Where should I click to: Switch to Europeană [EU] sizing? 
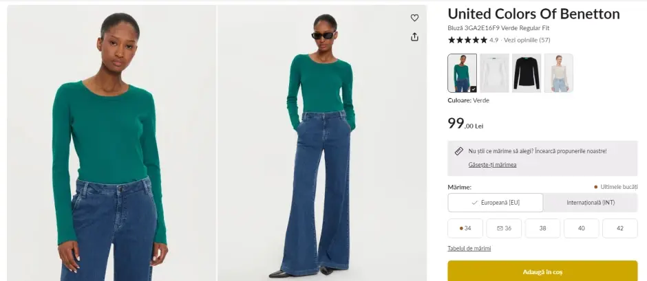[x=495, y=203]
